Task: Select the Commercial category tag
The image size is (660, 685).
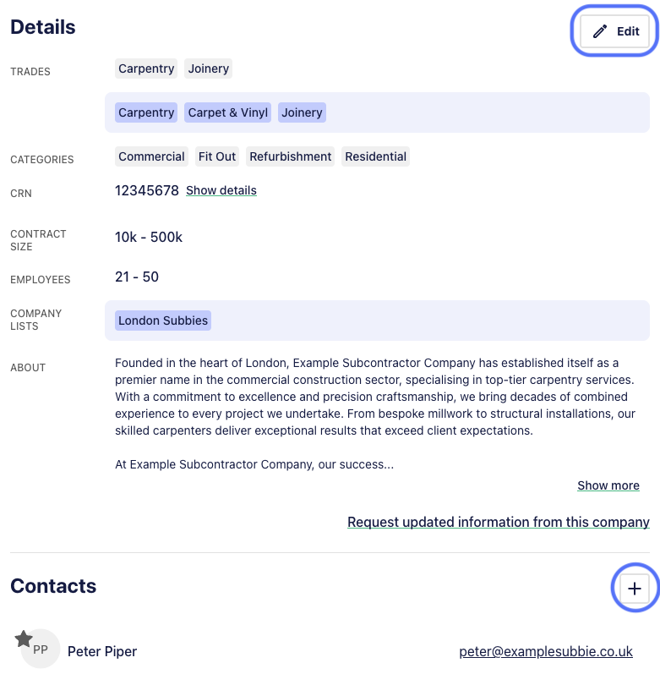Action: coord(151,156)
